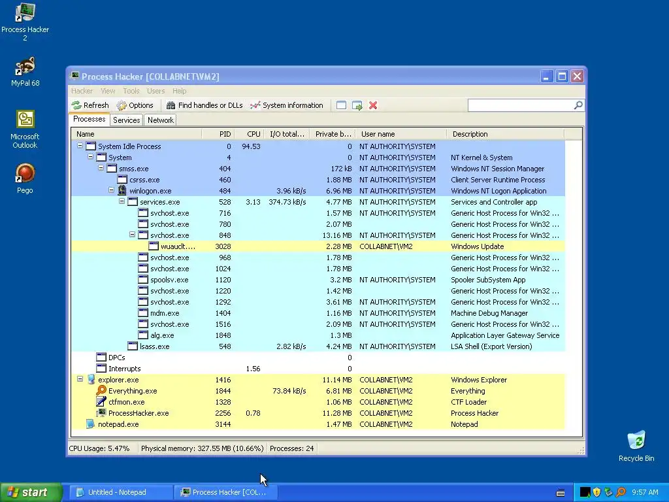Screen dimensions: 669x502
Task: Click the spoolsv.exe process icon
Action: point(143,280)
